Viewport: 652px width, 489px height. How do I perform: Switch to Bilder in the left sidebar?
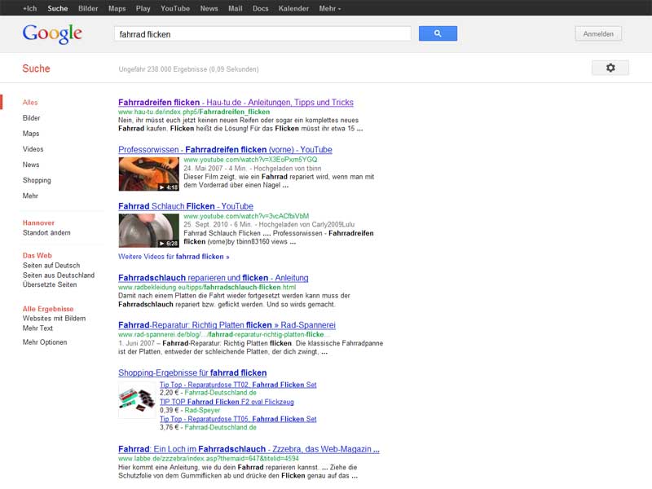click(x=31, y=118)
